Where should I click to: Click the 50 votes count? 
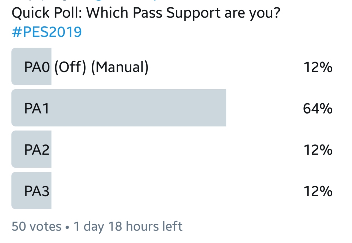[36, 226]
